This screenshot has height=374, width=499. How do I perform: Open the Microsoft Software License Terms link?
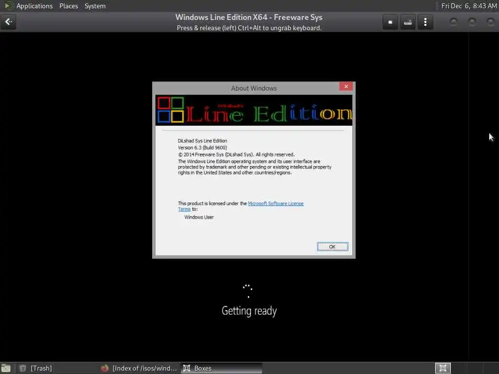pyautogui.click(x=275, y=204)
